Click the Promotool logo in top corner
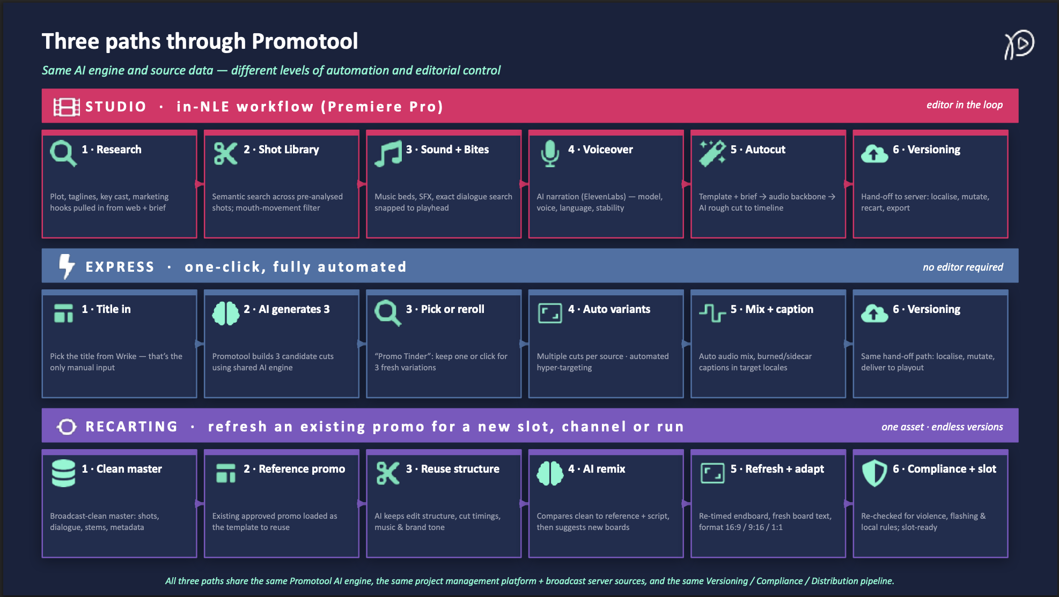The height and width of the screenshot is (597, 1059). (x=1019, y=44)
